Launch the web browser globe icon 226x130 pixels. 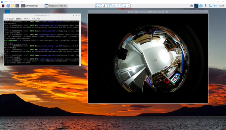(8, 6)
